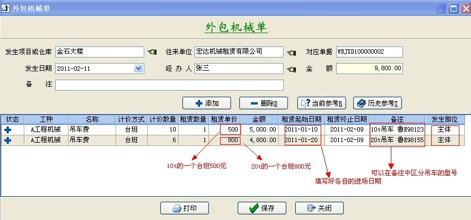The image size is (471, 220).
Task: Click 主体 cell in second row
Action: (x=445, y=140)
